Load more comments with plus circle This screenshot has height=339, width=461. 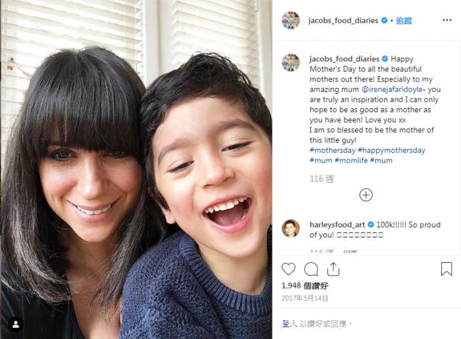366,195
